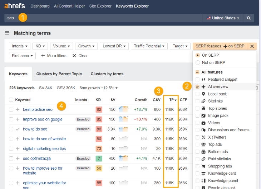Switch to Clusters by Parent Topic tab
The height and width of the screenshot is (189, 261).
59,74
